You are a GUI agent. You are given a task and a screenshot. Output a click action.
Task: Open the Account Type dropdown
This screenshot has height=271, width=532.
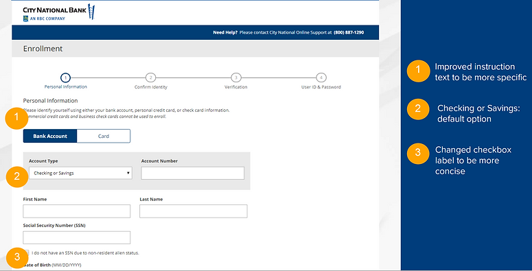click(x=80, y=173)
